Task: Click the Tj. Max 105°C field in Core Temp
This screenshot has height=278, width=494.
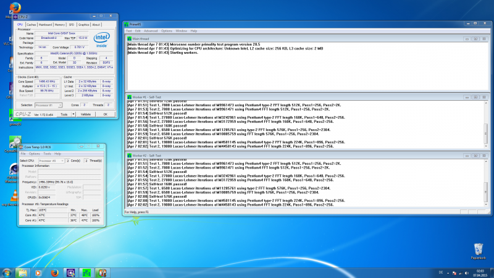Action: click(x=52, y=210)
